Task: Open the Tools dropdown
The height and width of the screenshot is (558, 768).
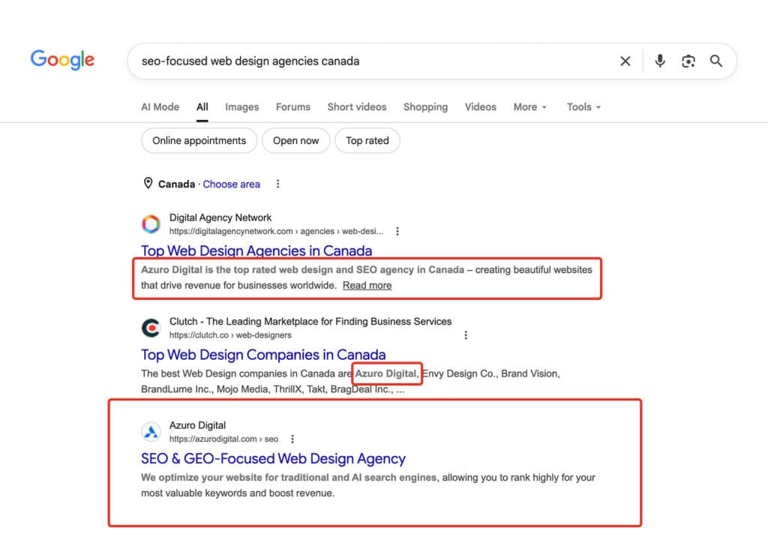Action: click(x=583, y=106)
